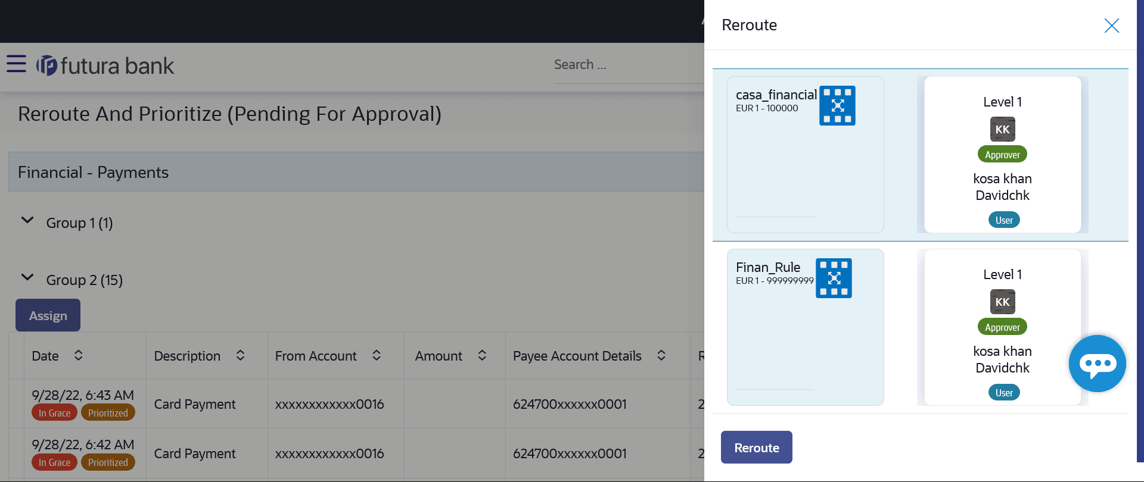This screenshot has width=1144, height=482.
Task: Select Level 1 approver card under casa_financial
Action: [x=1002, y=155]
